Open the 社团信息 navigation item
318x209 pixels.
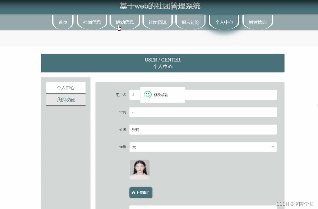tap(92, 22)
